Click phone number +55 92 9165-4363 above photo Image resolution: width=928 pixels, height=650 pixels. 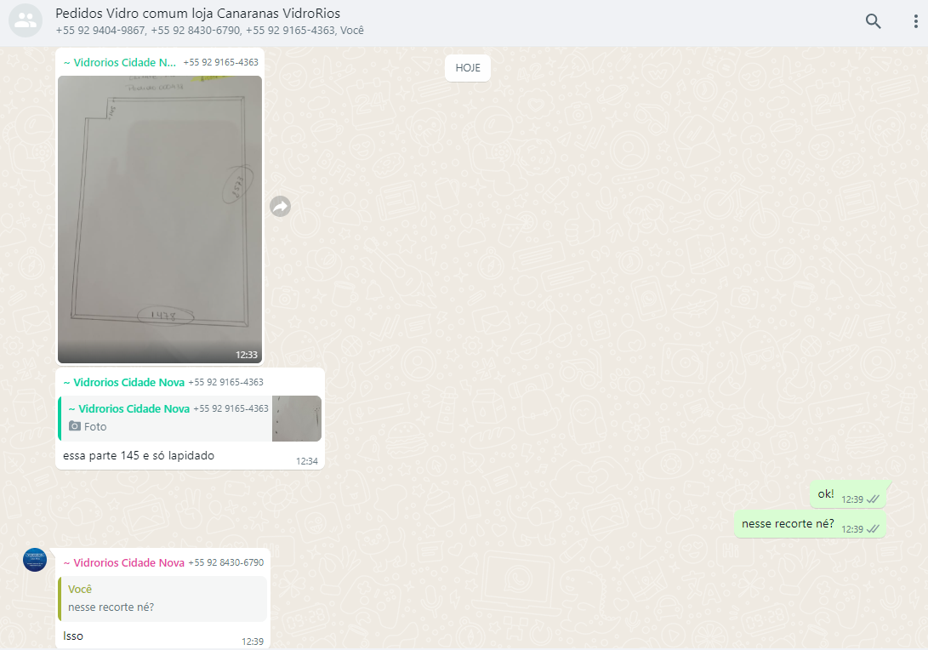click(221, 62)
